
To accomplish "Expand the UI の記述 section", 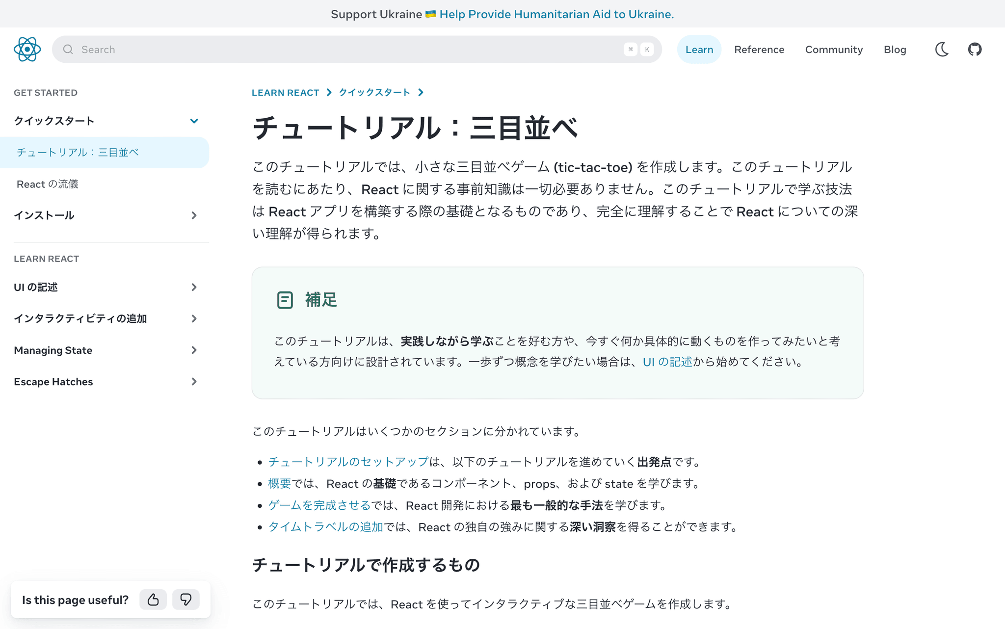I will tap(194, 287).
